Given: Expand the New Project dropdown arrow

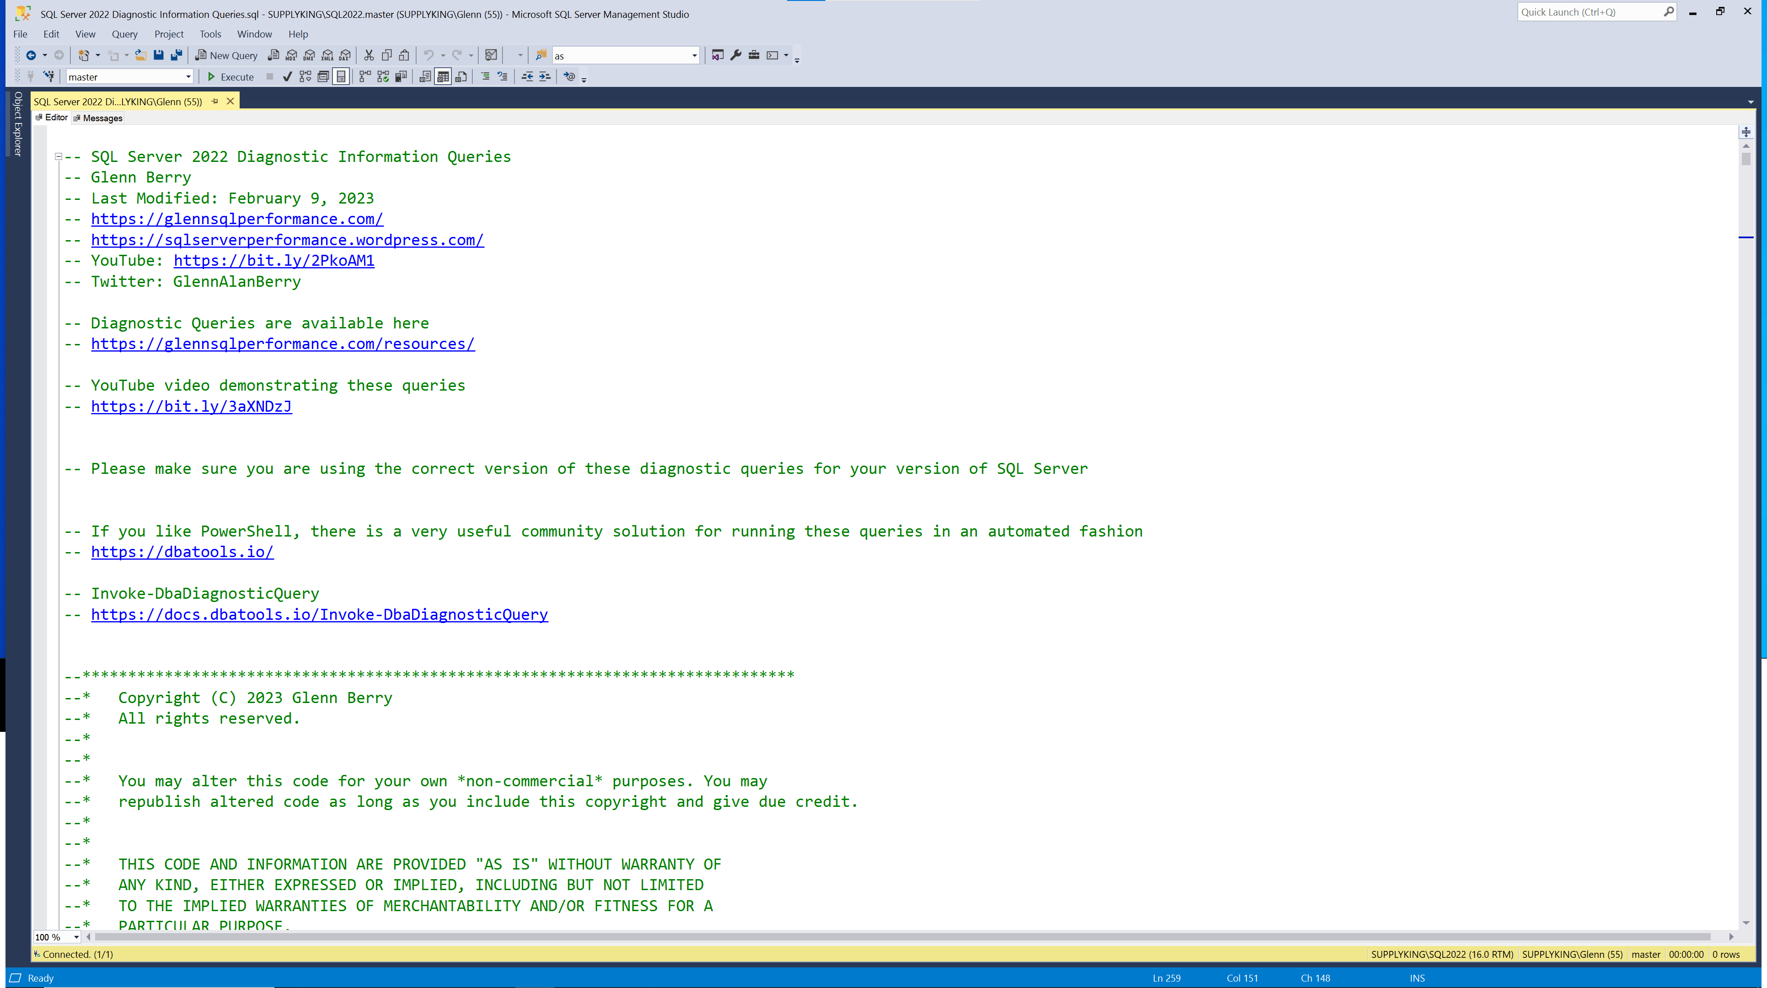Looking at the screenshot, I should pyautogui.click(x=97, y=56).
